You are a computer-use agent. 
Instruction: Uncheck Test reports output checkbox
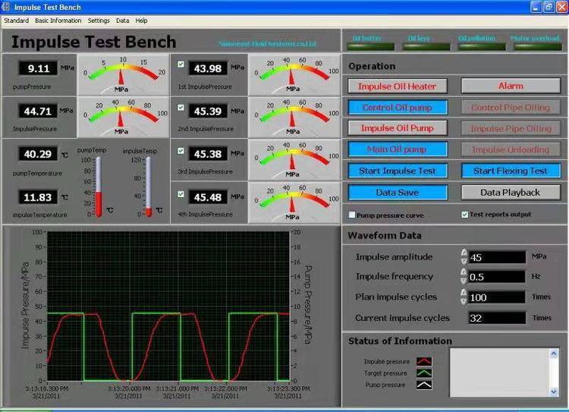point(464,215)
